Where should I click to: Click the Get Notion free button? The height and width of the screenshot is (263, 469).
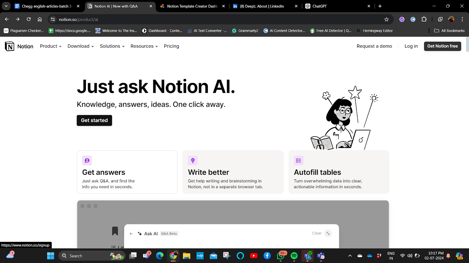(442, 46)
